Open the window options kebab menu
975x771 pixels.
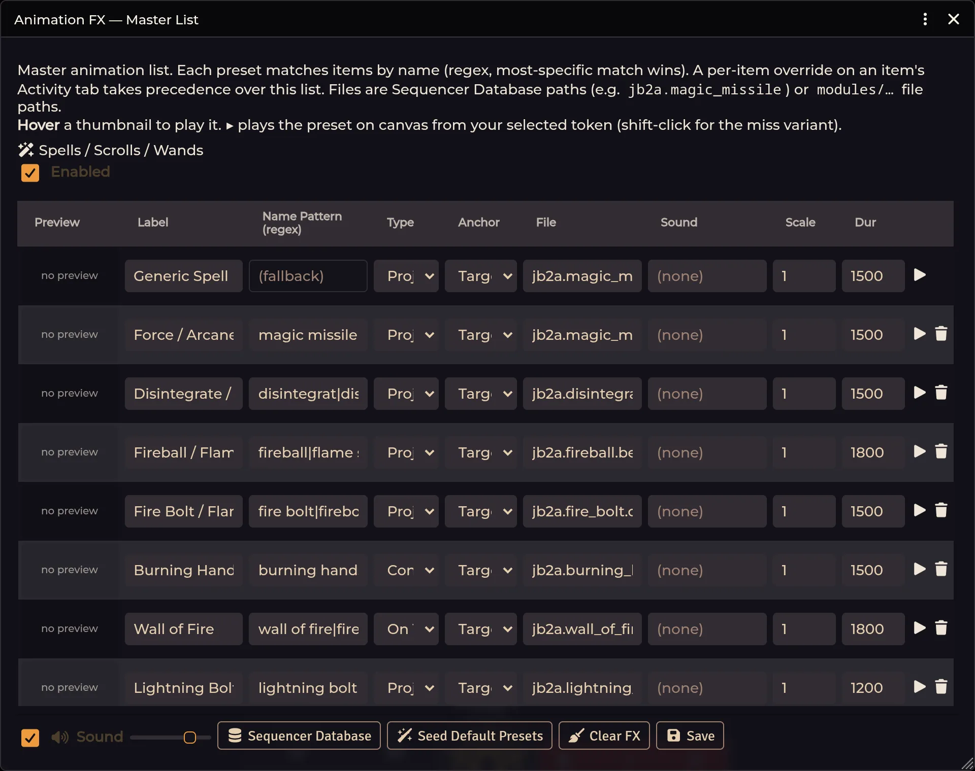pos(925,19)
